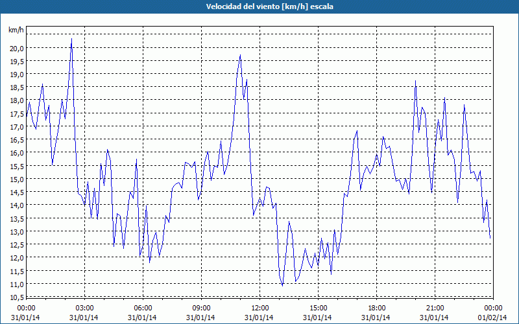519x324 pixels.
Task: Pick the 31/01/14 date beneath 15:00
Action: click(x=317, y=318)
